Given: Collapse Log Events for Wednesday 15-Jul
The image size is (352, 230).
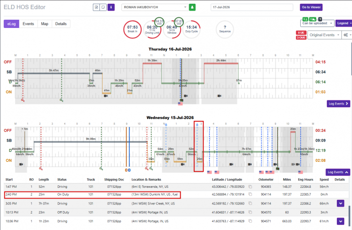Looking at the screenshot, I should pyautogui.click(x=338, y=172).
